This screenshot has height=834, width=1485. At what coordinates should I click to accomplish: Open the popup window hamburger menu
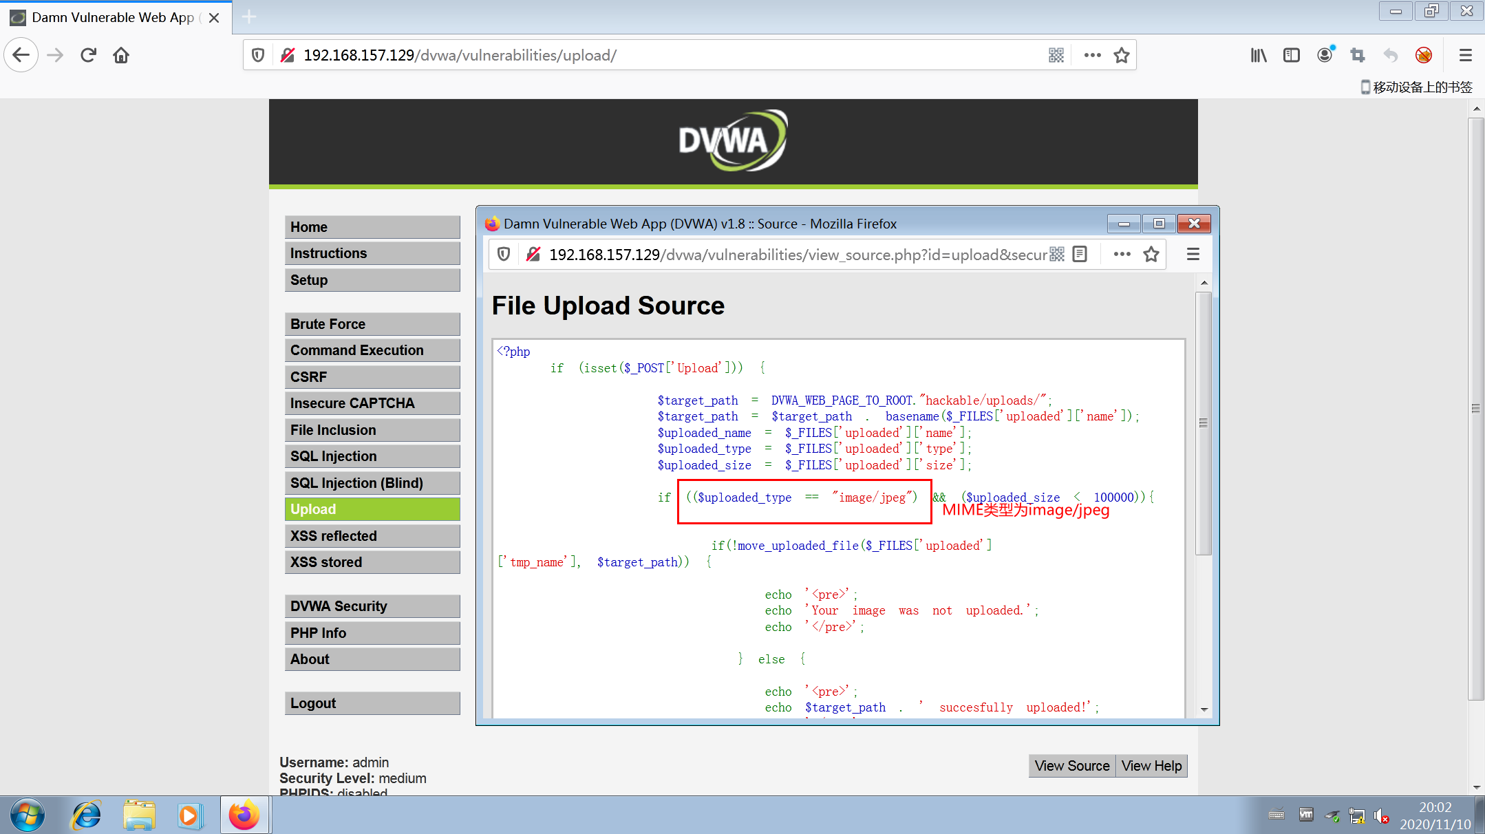[x=1193, y=255]
